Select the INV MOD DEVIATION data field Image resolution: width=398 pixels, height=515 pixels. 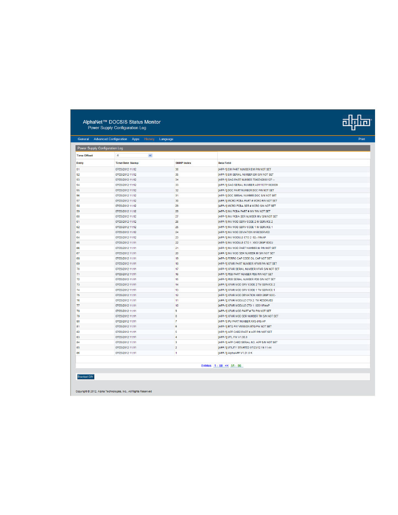coord(244,232)
